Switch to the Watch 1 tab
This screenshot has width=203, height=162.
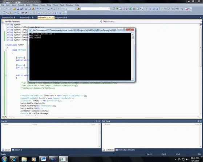(17, 150)
